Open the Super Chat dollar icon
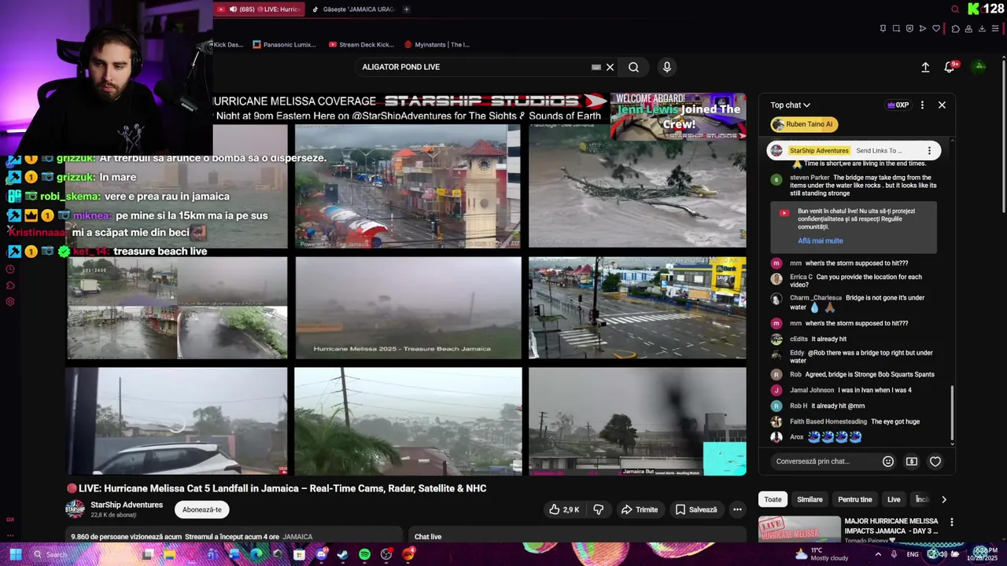1007x566 pixels. [912, 461]
